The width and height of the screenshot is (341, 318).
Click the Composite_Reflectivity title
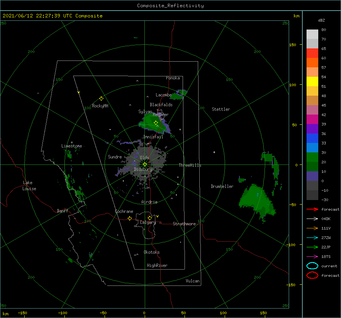click(170, 6)
